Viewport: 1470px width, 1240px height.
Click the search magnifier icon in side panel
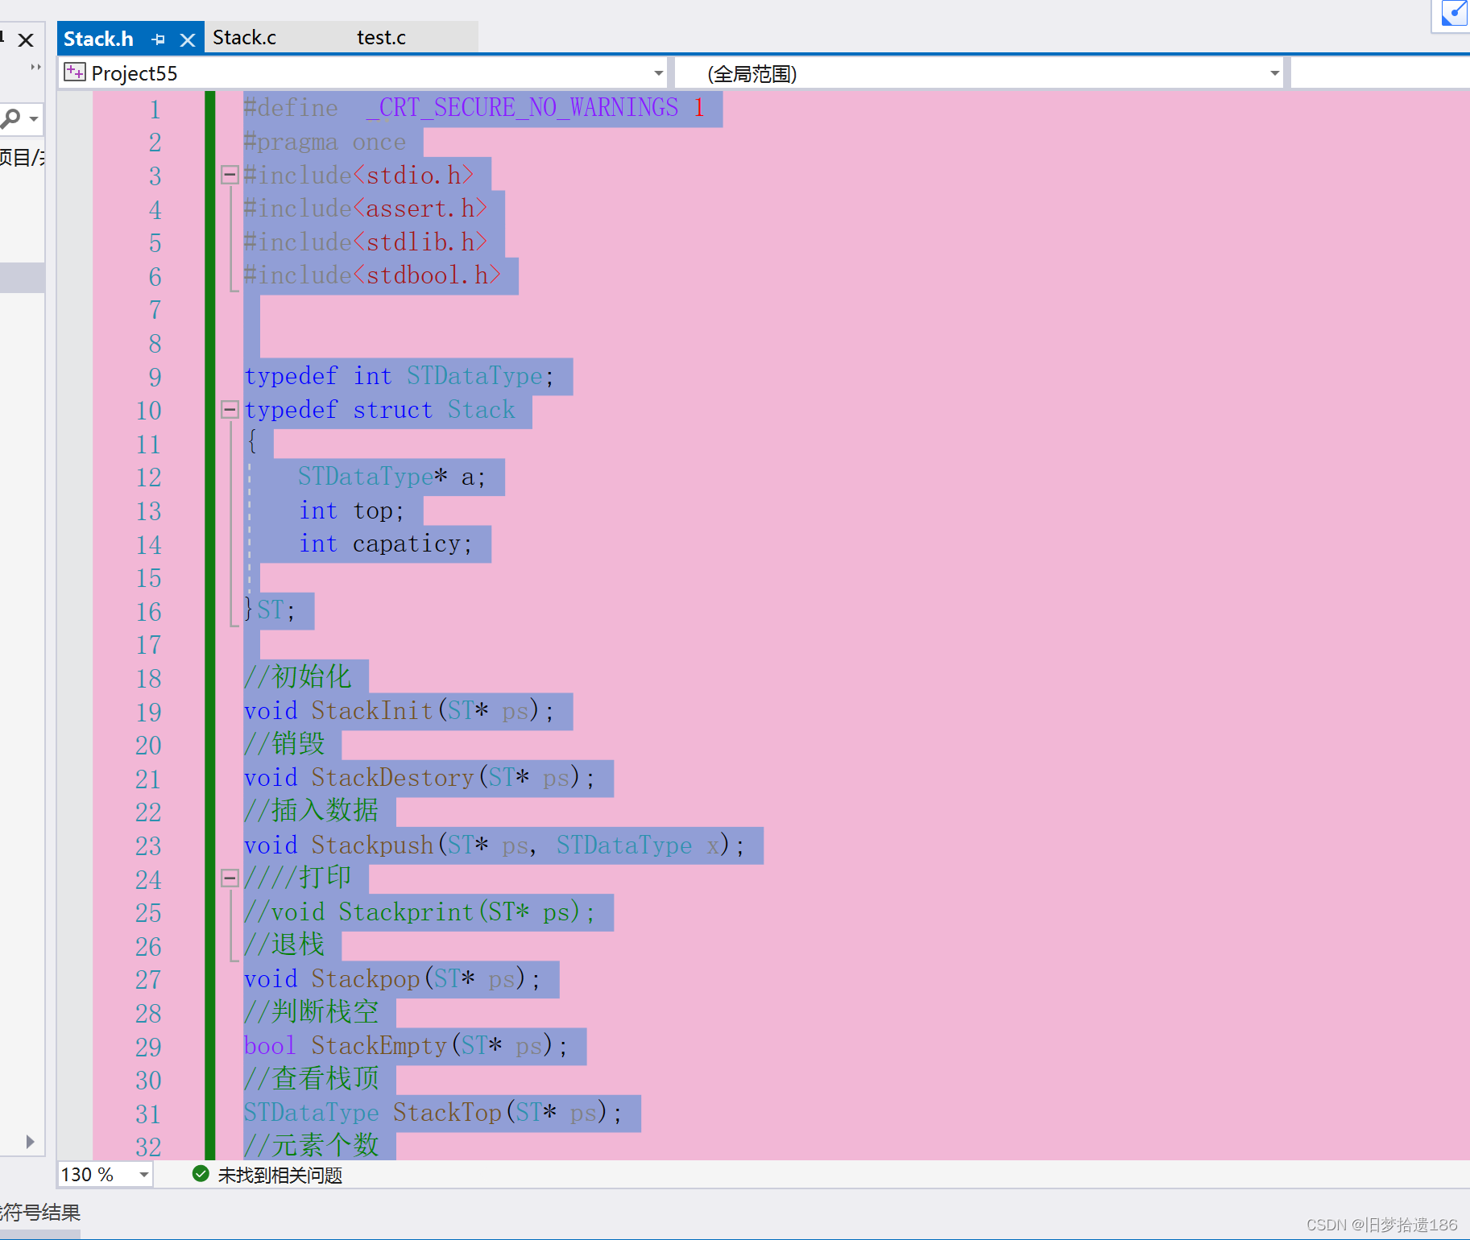(x=11, y=119)
